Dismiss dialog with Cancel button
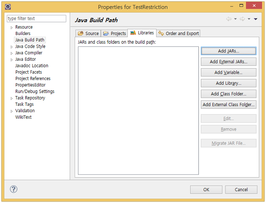Screen dimensions: 266x203 pos(241,189)
